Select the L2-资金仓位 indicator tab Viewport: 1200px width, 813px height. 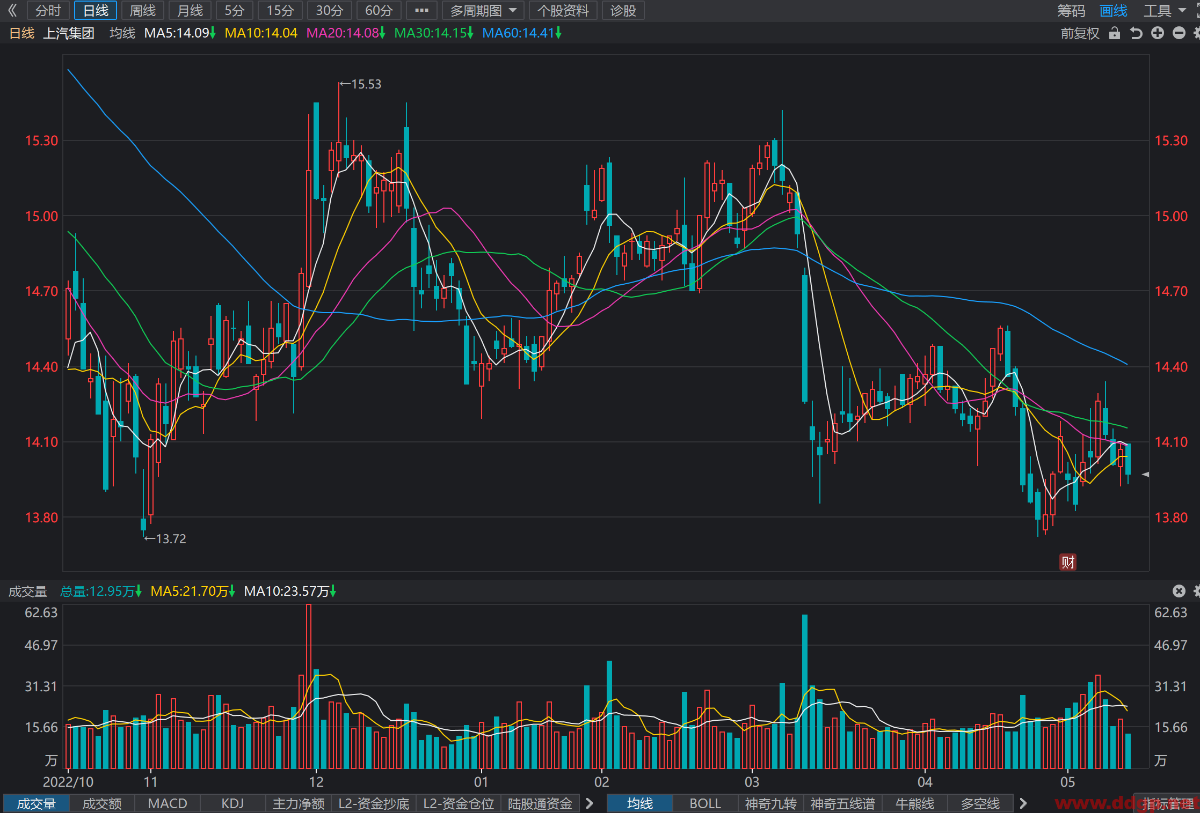[x=459, y=803]
